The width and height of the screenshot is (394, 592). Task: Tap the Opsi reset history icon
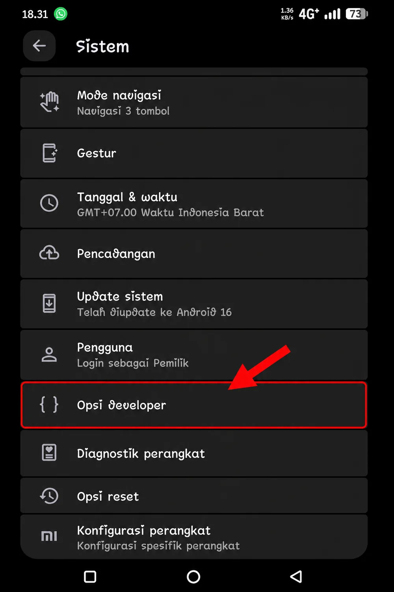[49, 496]
